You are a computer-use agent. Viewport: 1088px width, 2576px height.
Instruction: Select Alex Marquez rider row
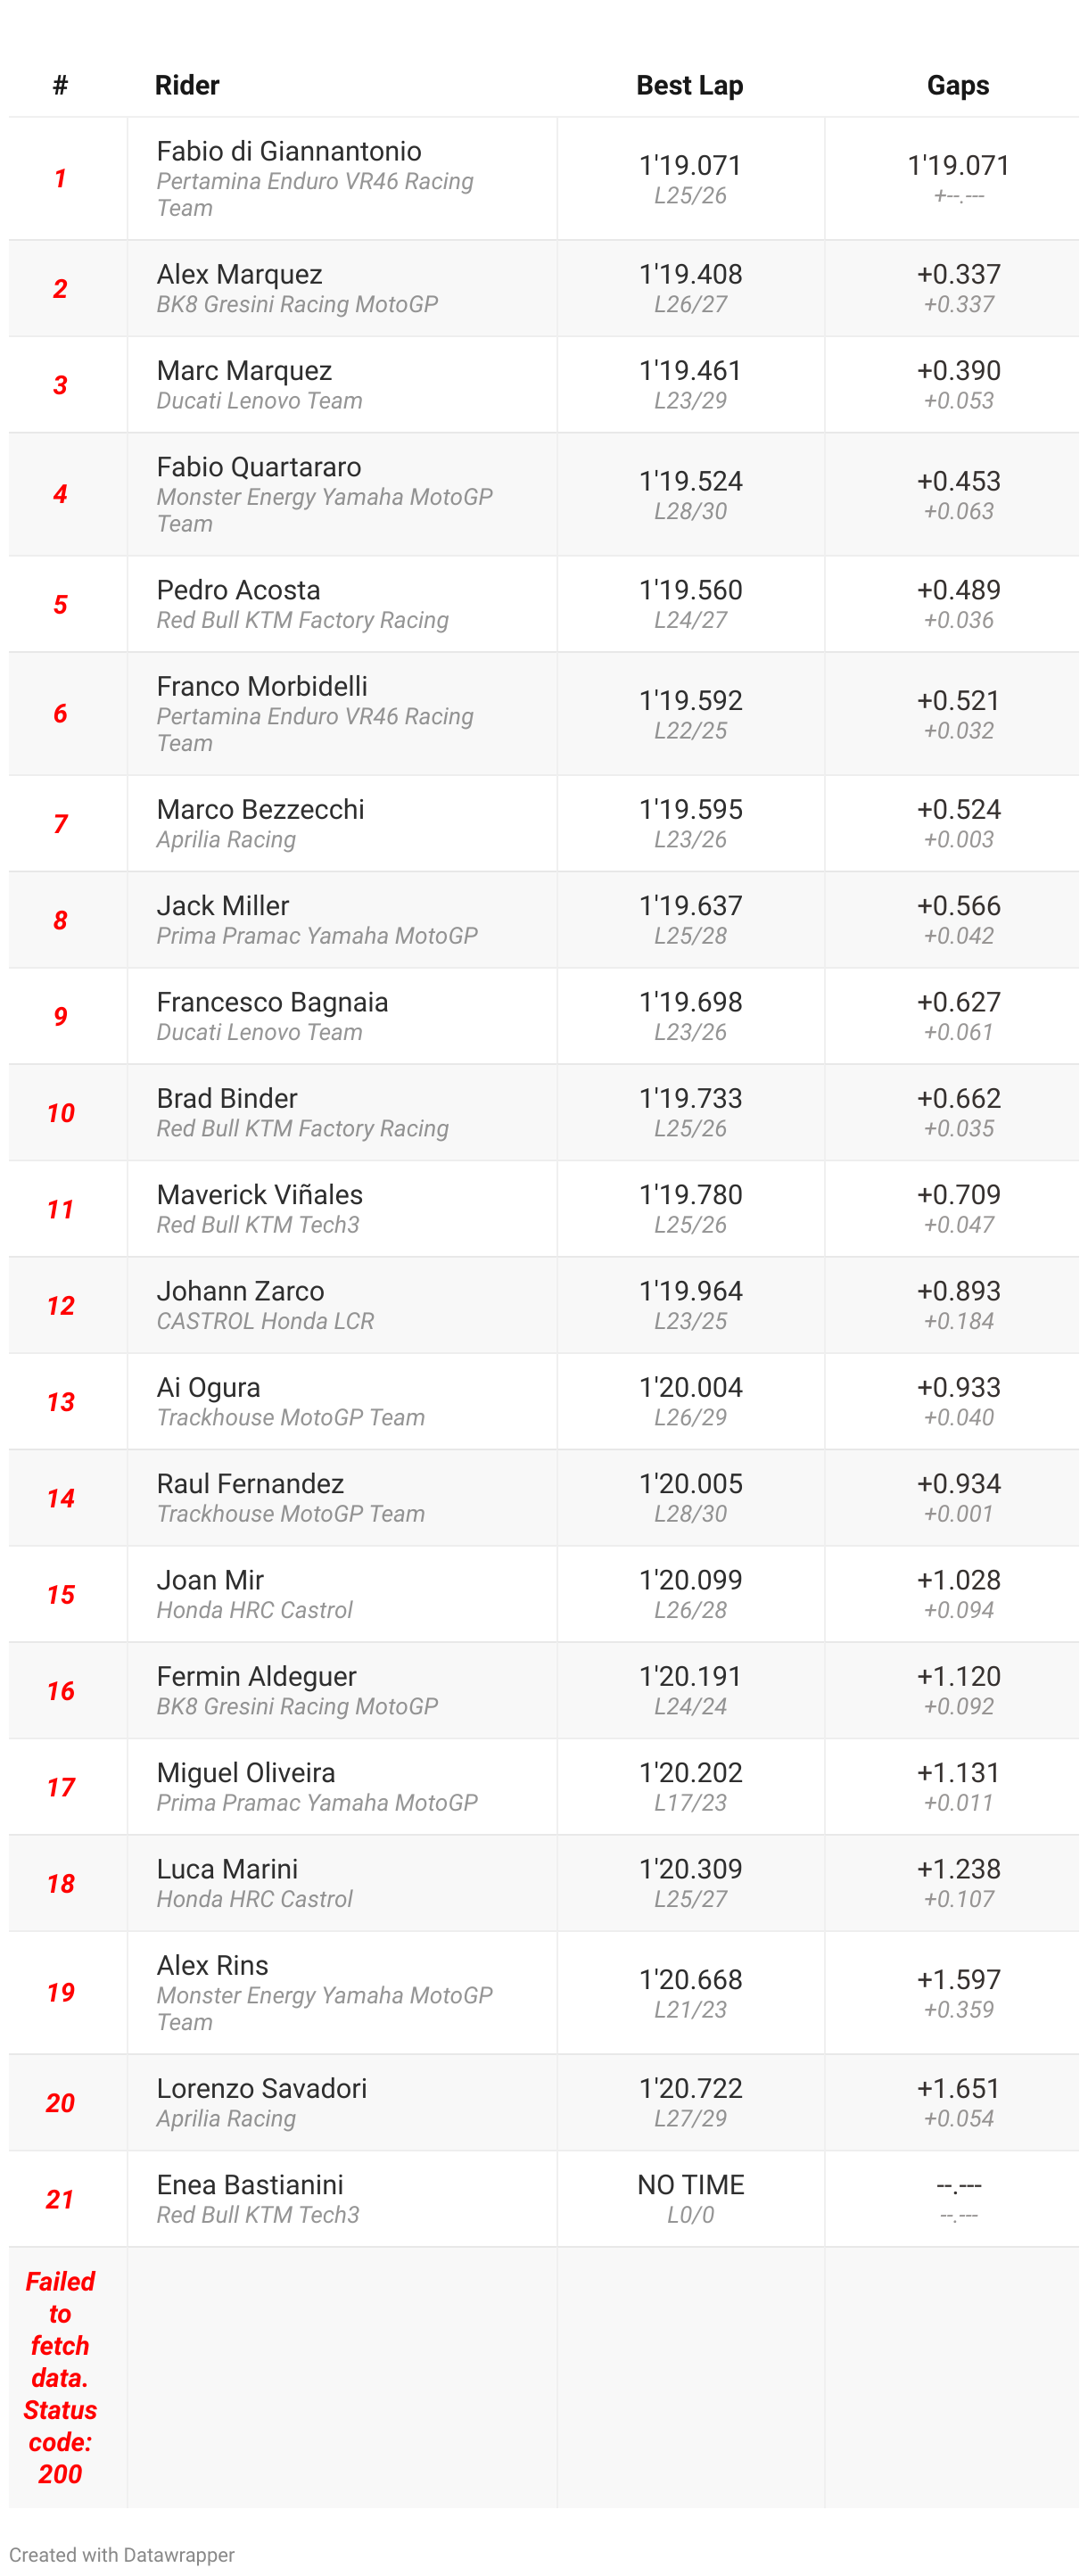coord(544,288)
